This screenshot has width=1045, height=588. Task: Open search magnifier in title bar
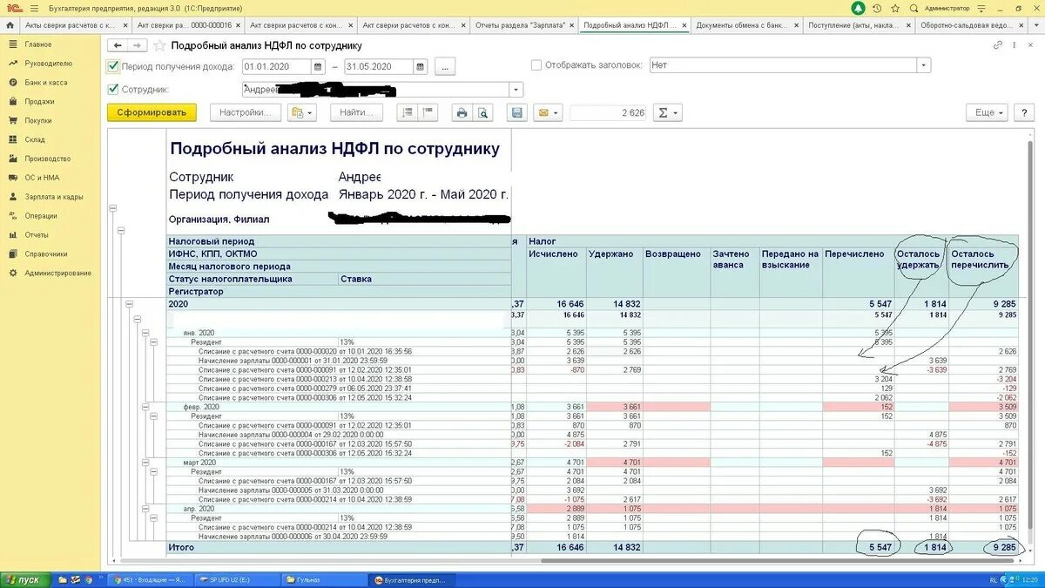[914, 8]
